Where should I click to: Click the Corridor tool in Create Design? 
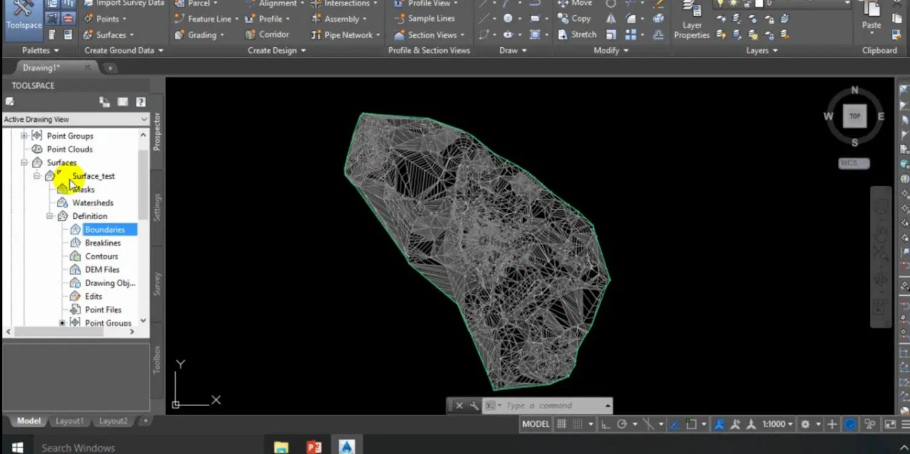(267, 35)
